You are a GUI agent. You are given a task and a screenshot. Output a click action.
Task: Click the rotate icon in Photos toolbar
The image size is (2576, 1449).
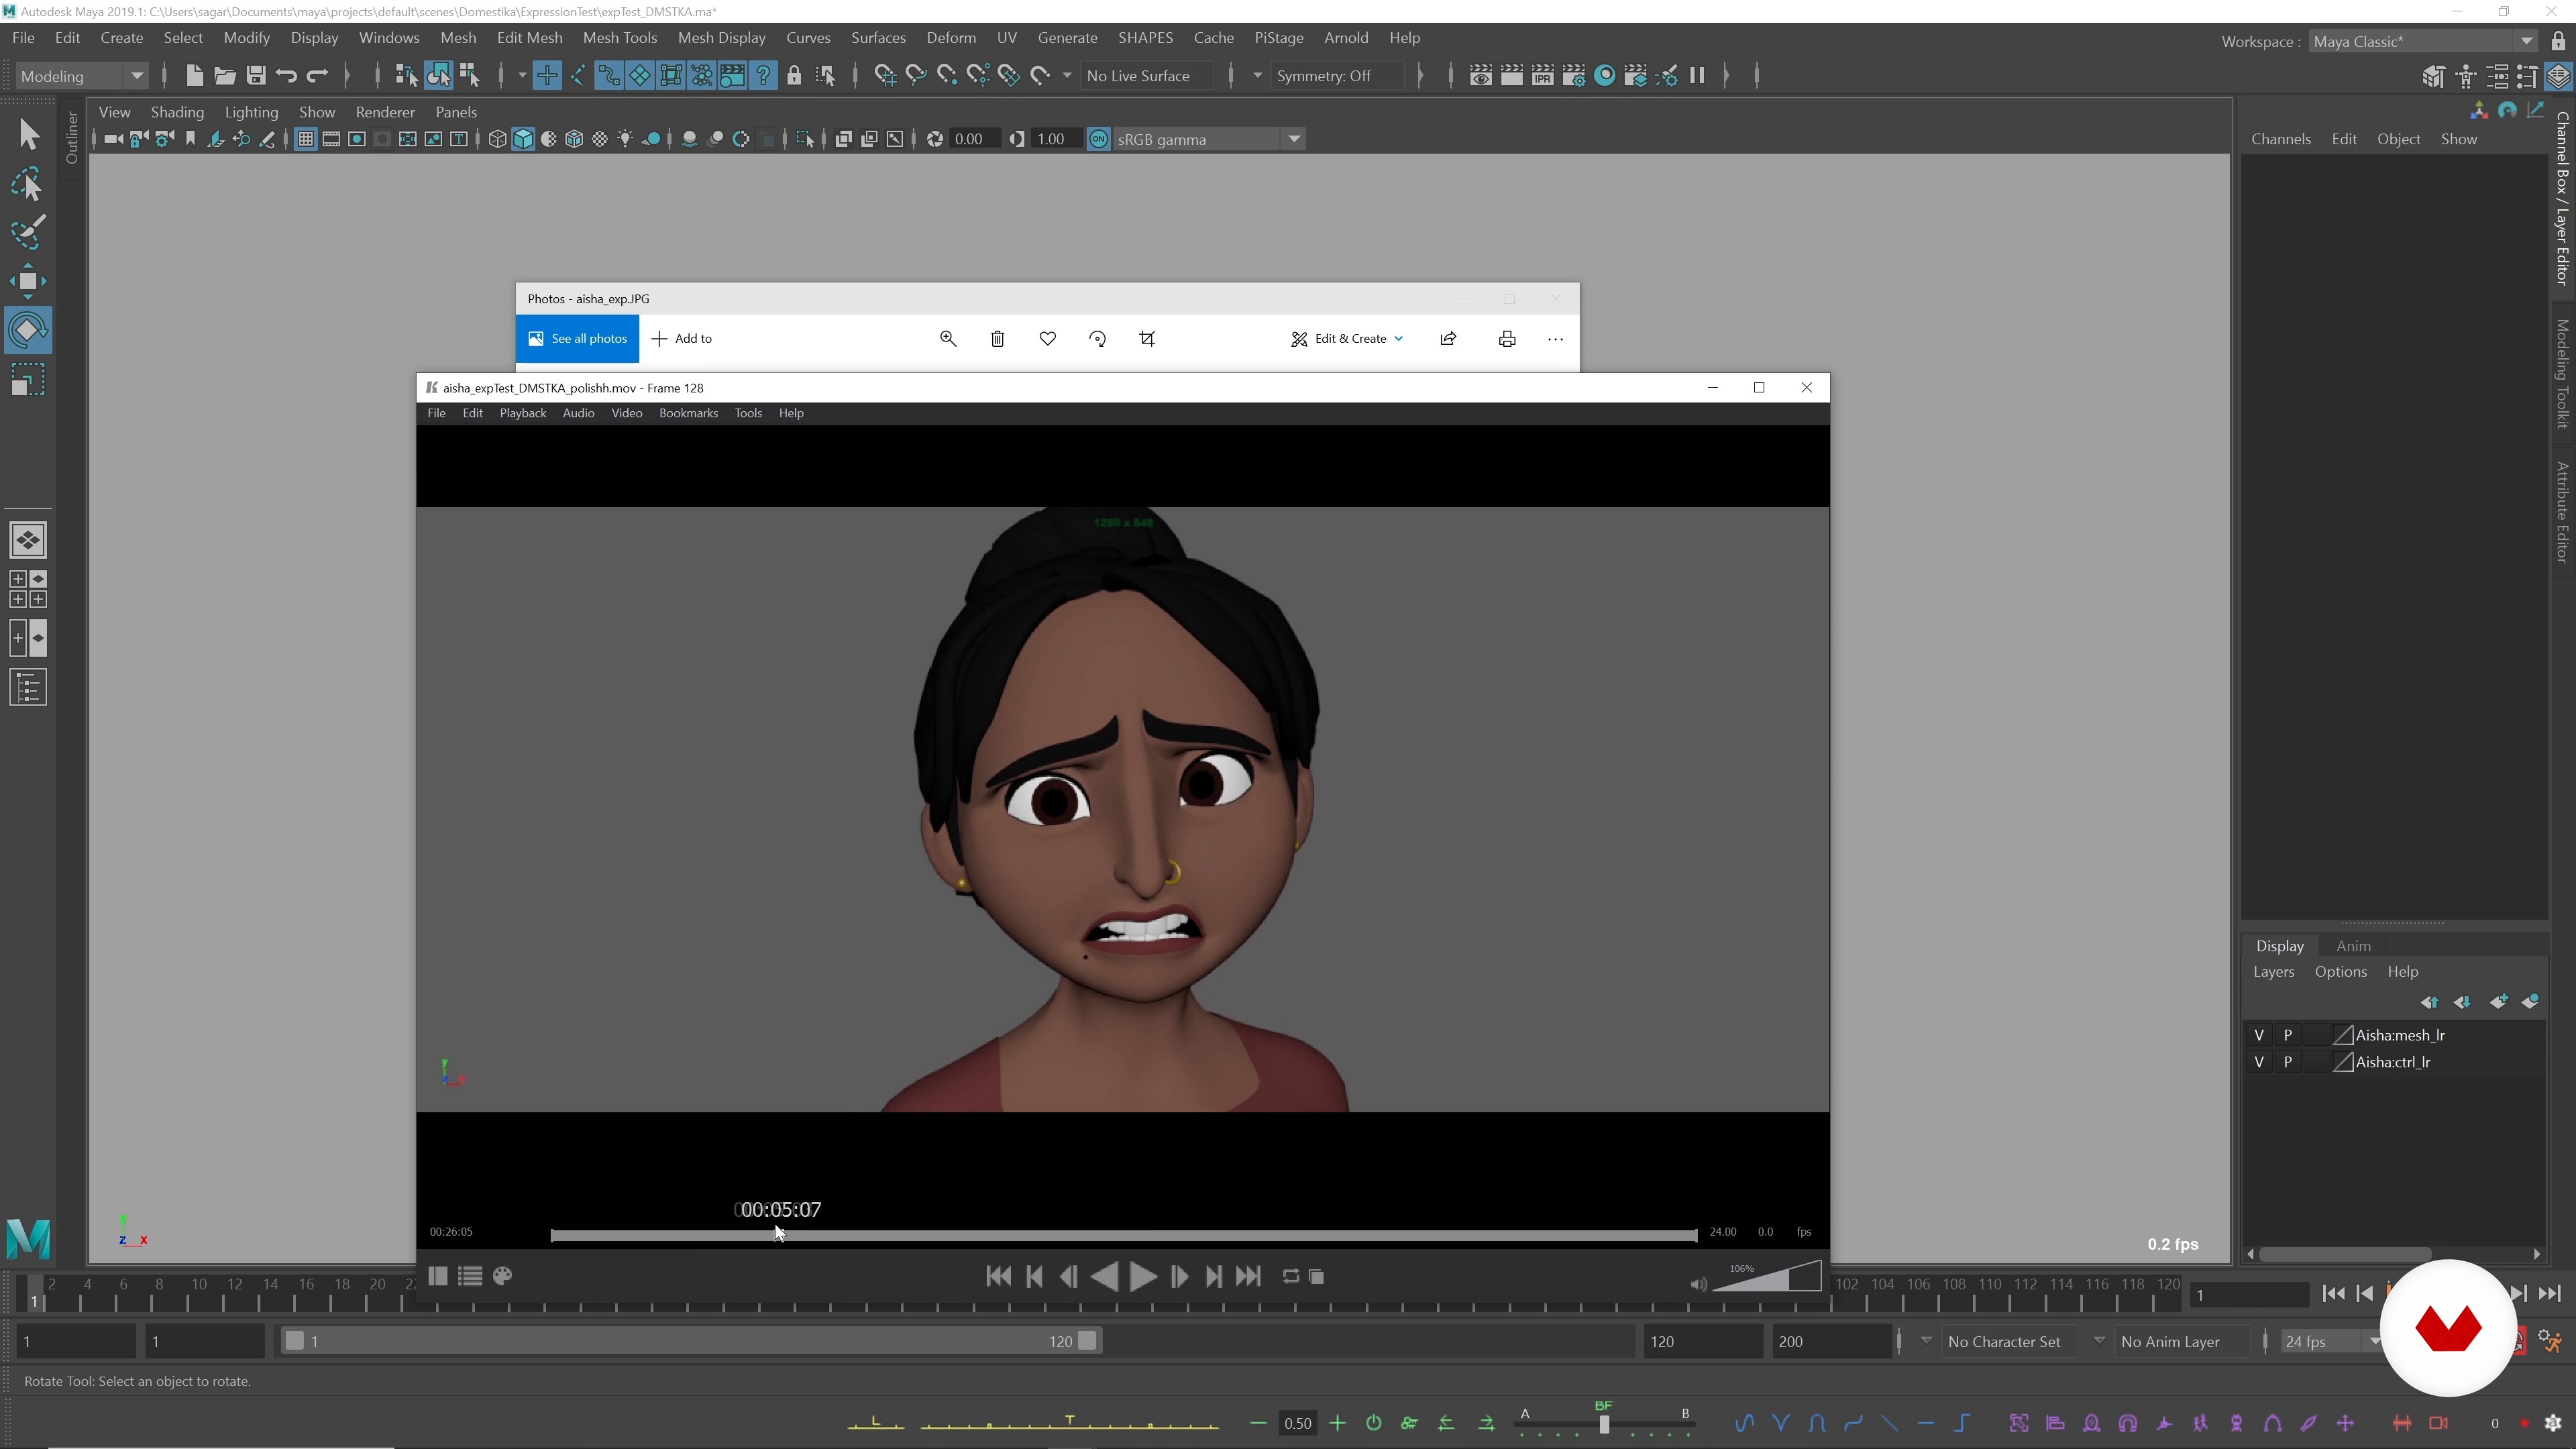pyautogui.click(x=1097, y=339)
